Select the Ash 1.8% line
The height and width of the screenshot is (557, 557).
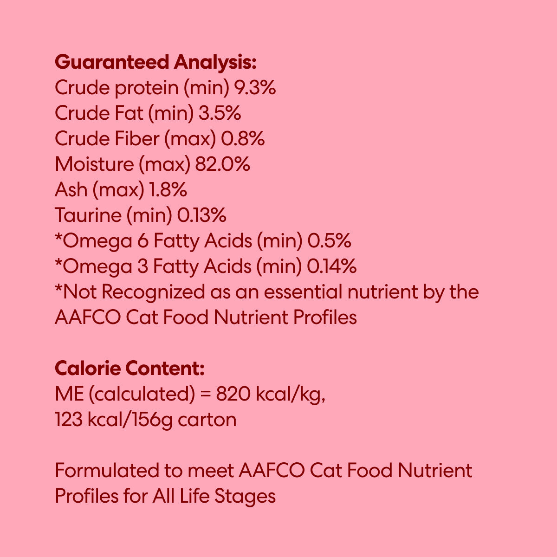coord(121,190)
